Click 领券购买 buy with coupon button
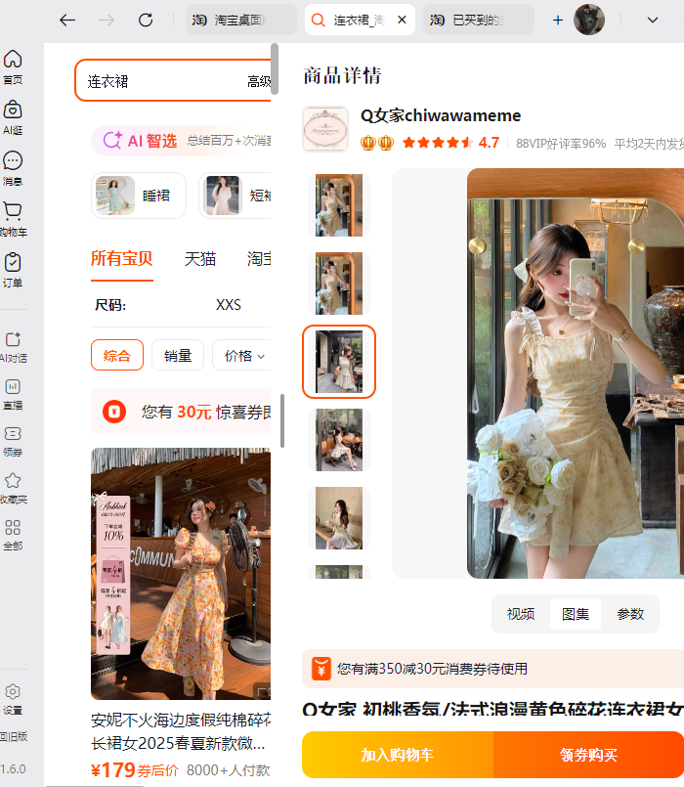This screenshot has width=684, height=787. [x=588, y=755]
